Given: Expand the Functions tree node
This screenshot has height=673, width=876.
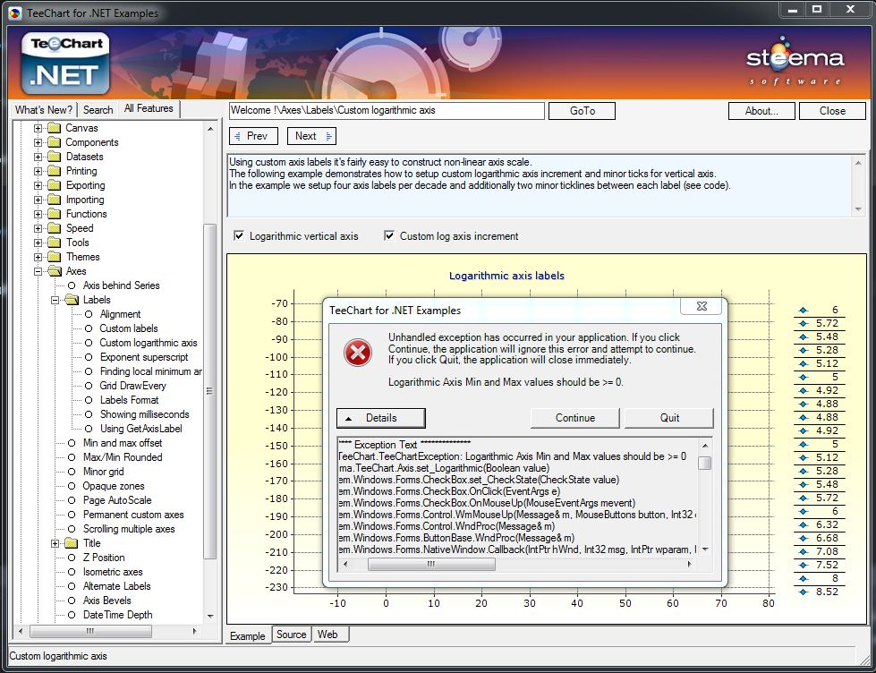Looking at the screenshot, I should click(x=38, y=214).
